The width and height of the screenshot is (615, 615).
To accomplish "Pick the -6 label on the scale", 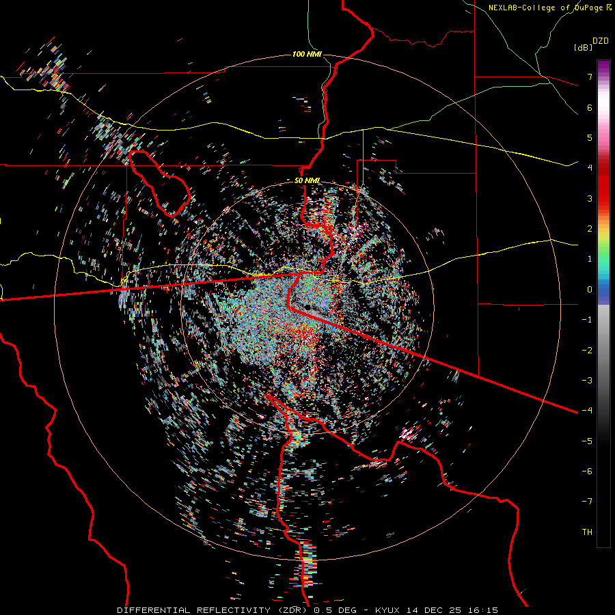I will click(587, 471).
